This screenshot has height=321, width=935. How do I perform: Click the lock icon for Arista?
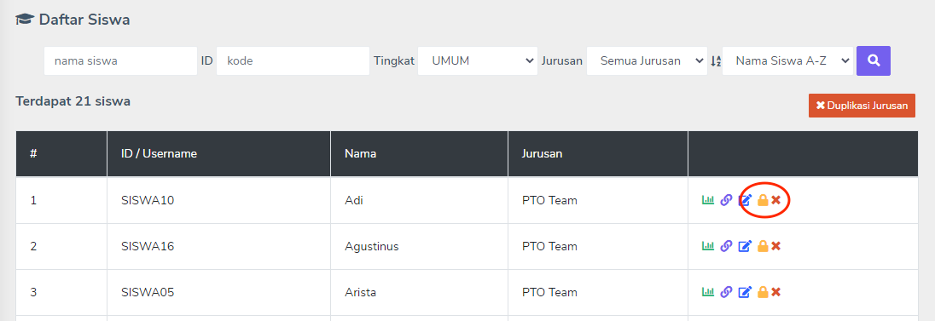coord(763,292)
